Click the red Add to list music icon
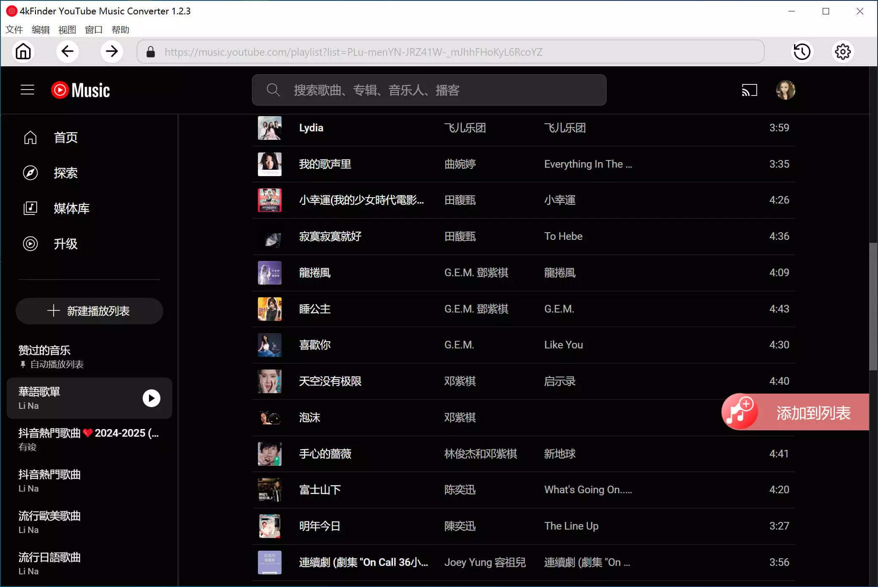878x587 pixels. pyautogui.click(x=740, y=412)
